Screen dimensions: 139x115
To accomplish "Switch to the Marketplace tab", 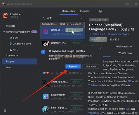I will click(x=69, y=11).
